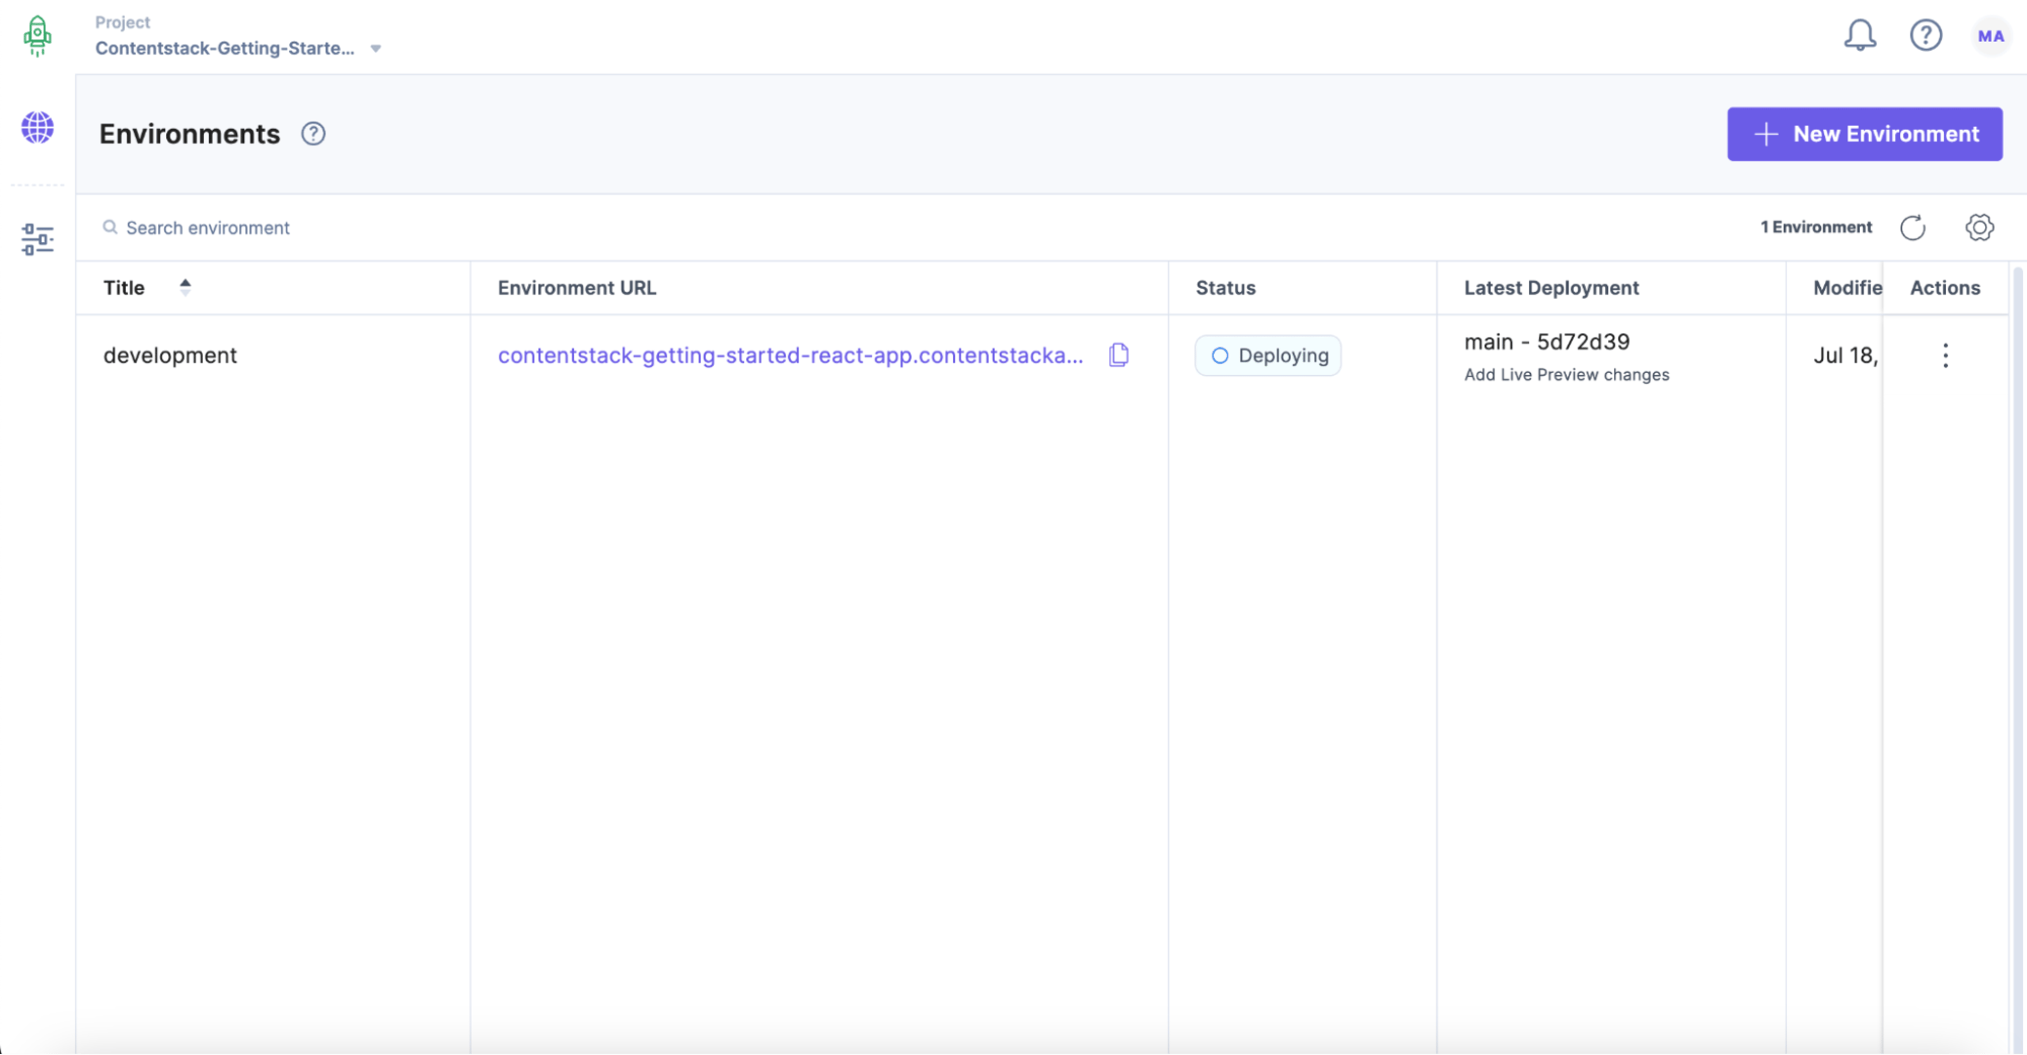Sort by Title column arrow
Viewport: 2027px width, 1055px height.
[185, 287]
